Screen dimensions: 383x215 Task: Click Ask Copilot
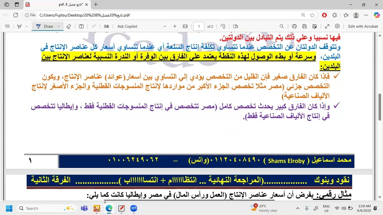pyautogui.click(x=127, y=26)
